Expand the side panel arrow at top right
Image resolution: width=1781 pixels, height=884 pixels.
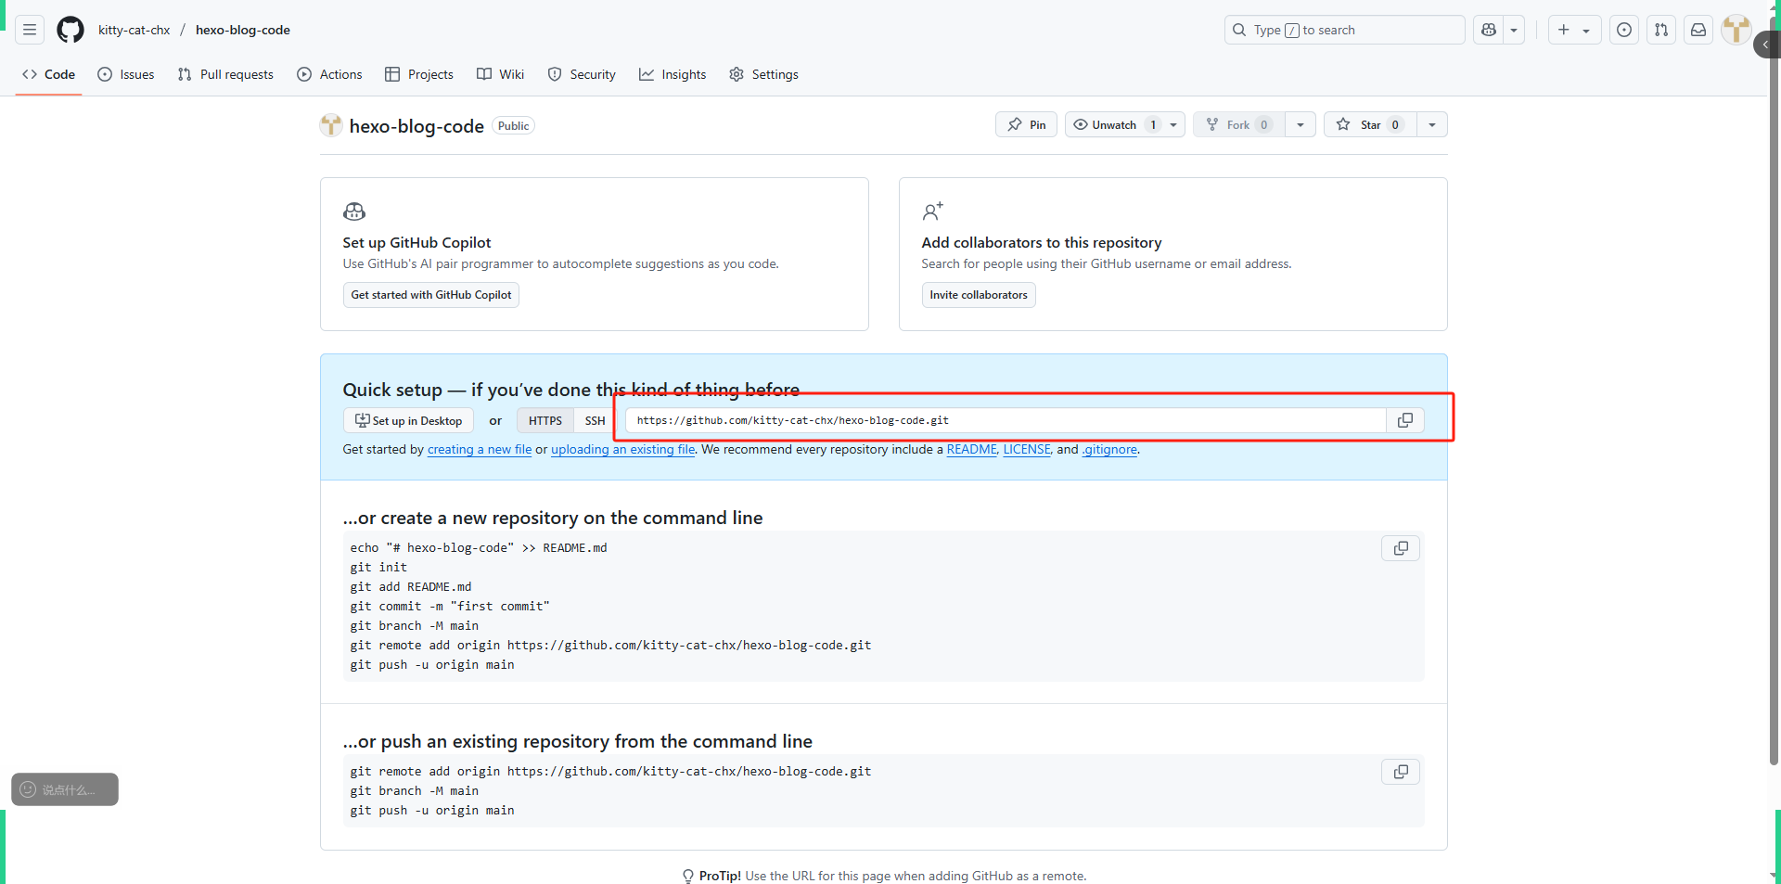[x=1767, y=45]
